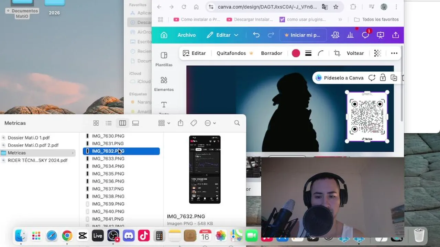Open Canva collaborators add-people icon

335,35
